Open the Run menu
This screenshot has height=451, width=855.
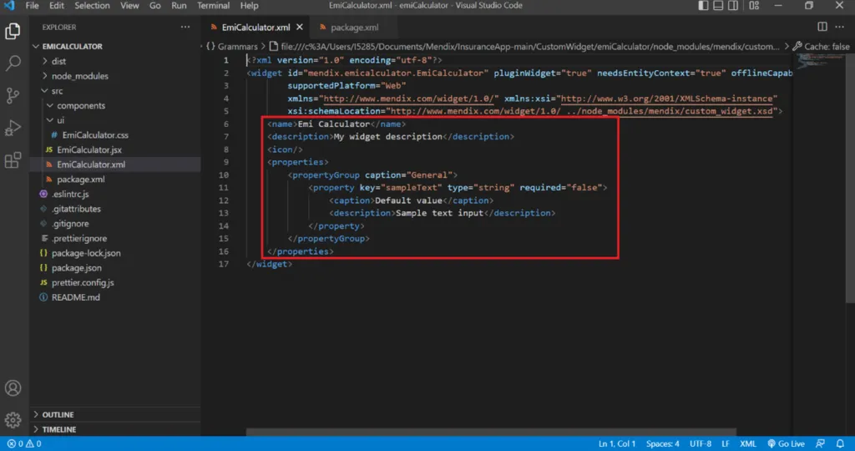pyautogui.click(x=179, y=6)
